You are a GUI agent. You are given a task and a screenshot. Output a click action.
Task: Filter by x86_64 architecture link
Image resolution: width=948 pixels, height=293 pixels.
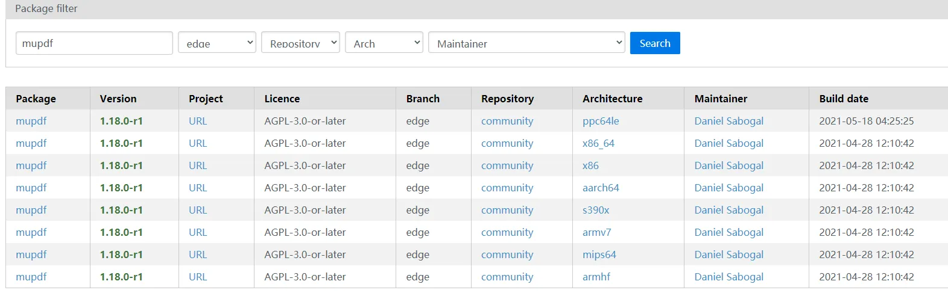pyautogui.click(x=598, y=143)
